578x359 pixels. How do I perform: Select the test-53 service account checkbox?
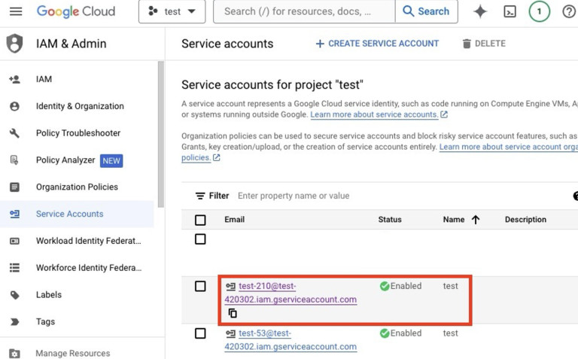click(x=200, y=333)
